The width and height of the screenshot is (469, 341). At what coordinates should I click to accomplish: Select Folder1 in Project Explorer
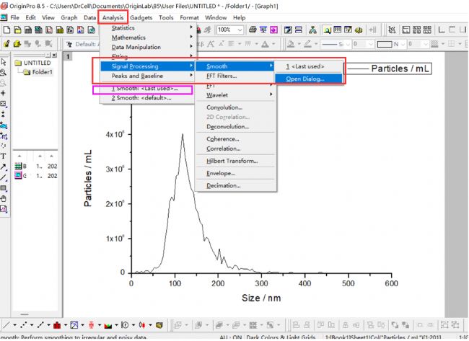[x=36, y=71]
